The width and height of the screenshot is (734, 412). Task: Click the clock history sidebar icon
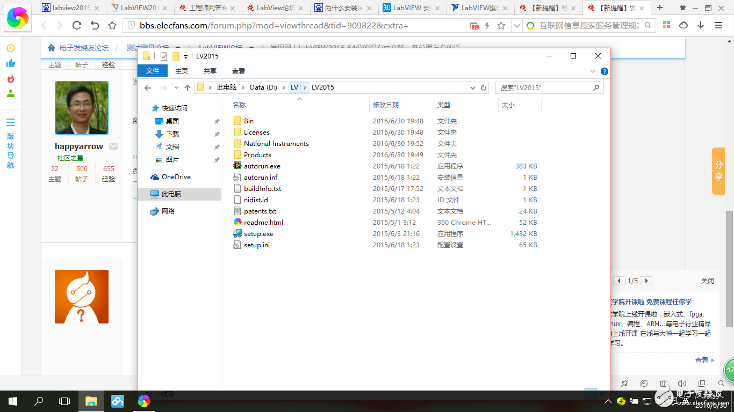click(10, 48)
